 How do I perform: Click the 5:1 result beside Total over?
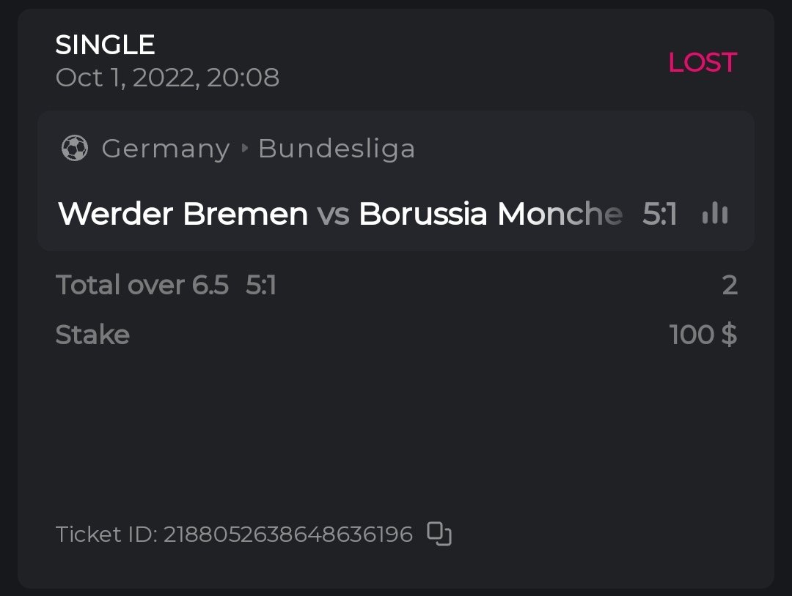pos(261,285)
